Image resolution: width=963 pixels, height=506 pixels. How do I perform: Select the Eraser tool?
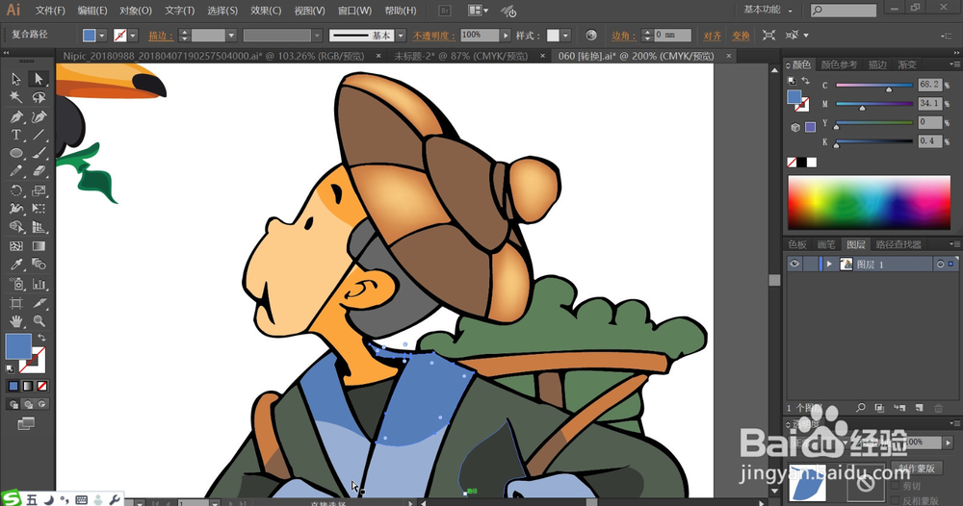point(39,172)
